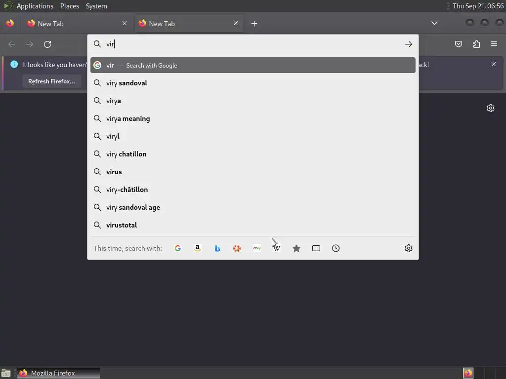This screenshot has width=506, height=379.
Task: Search this time with Bing icon
Action: (x=217, y=248)
